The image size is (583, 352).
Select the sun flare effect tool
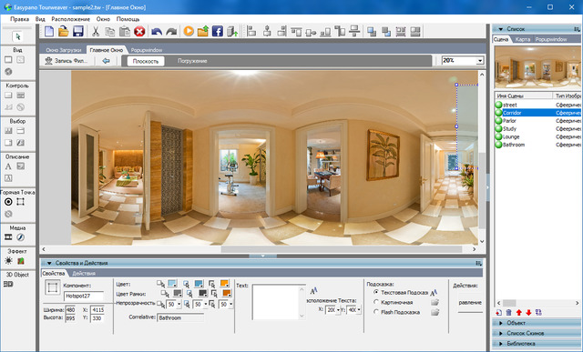coord(8,261)
